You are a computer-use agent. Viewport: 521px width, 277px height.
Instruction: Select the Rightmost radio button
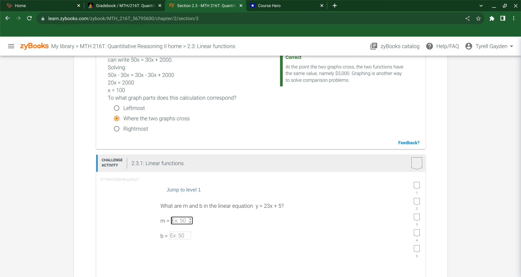[x=117, y=129]
